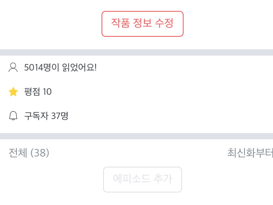Click the word 전체 in the list header
Viewport: 273px width, 205px height.
[18, 153]
